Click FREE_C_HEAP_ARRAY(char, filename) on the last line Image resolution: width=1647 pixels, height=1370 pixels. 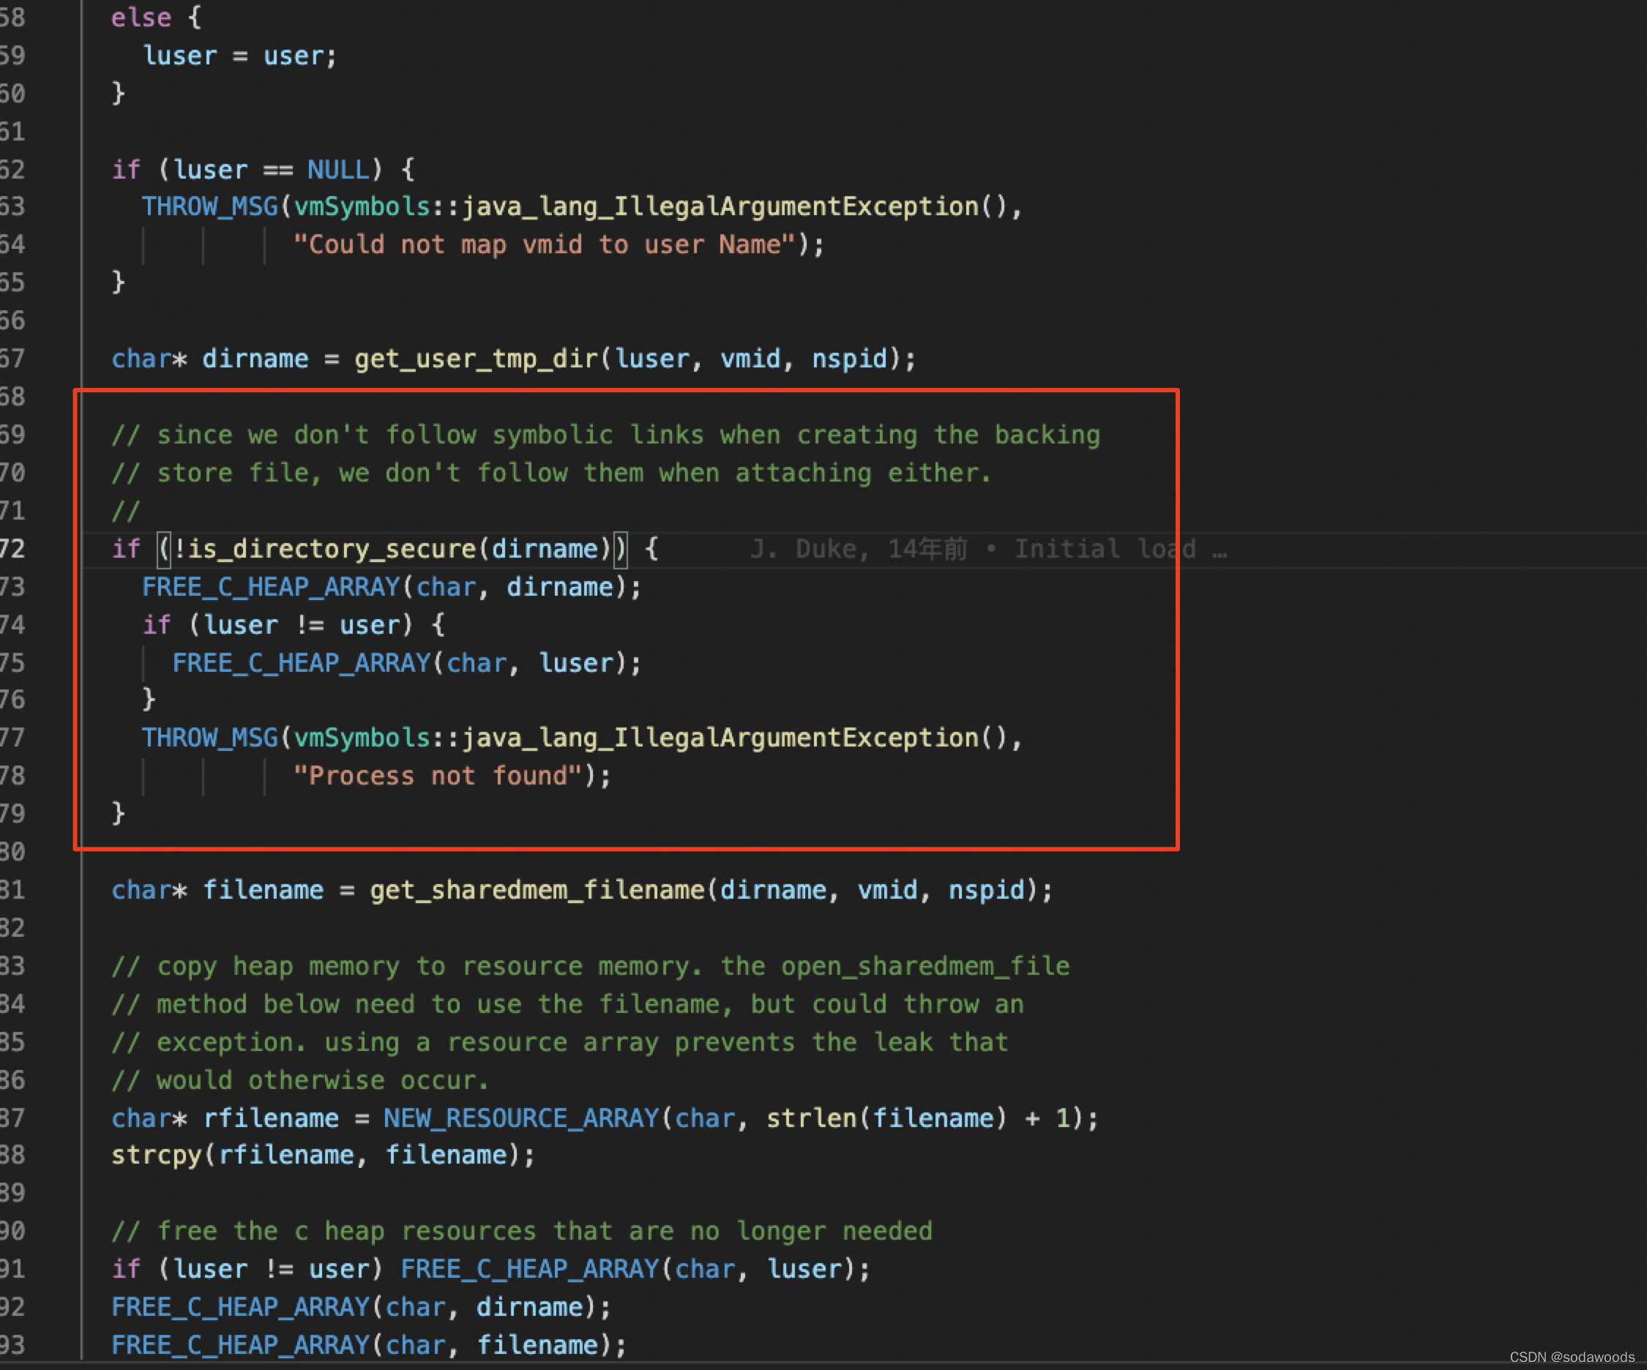pos(369,1346)
